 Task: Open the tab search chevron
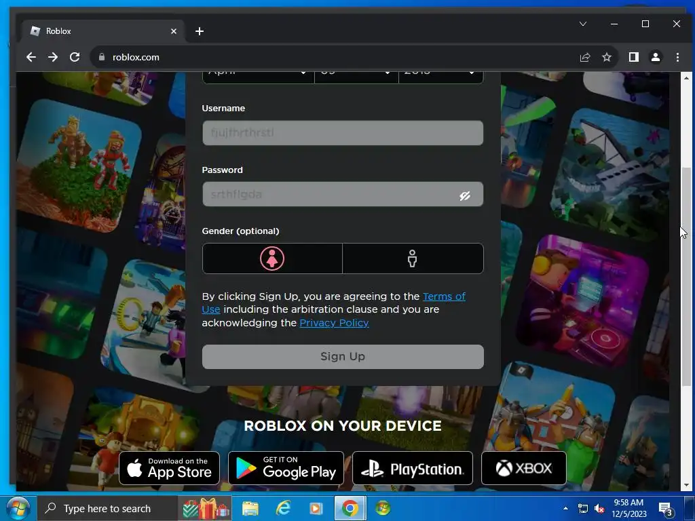coord(583,24)
